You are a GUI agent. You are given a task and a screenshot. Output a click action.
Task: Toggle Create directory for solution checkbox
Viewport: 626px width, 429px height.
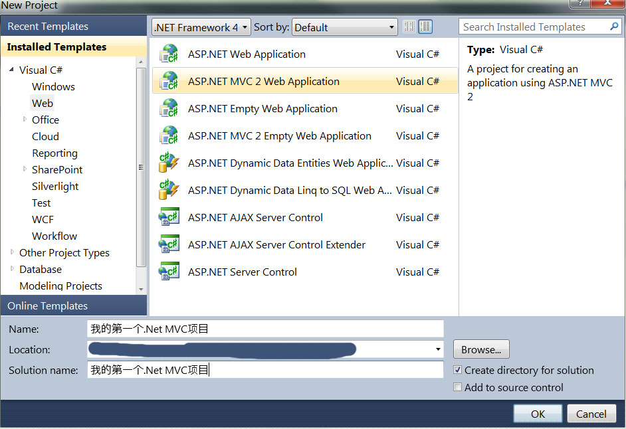pyautogui.click(x=457, y=370)
